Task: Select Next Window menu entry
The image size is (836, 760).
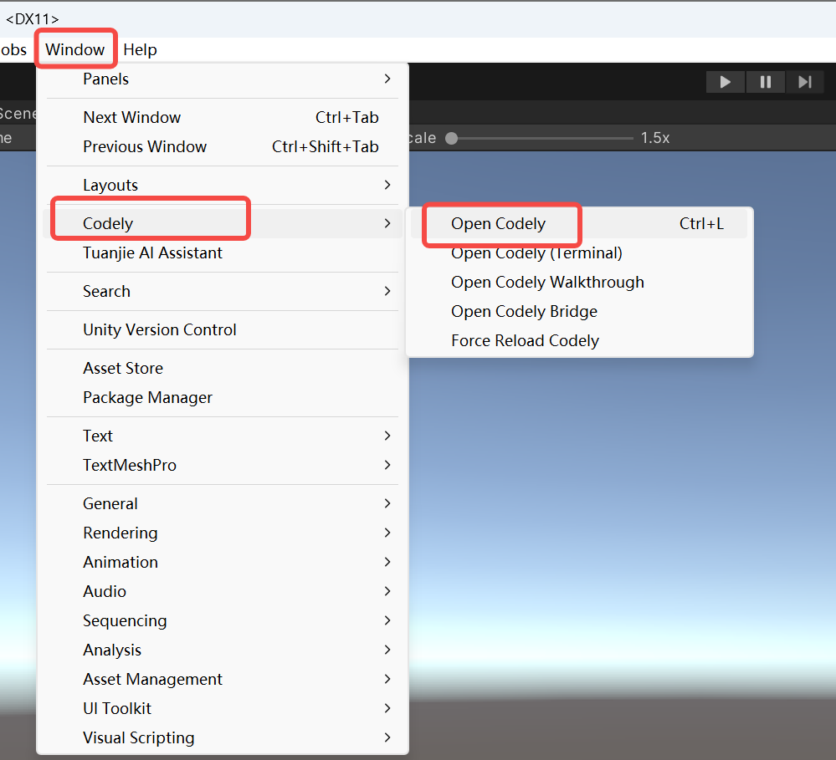Action: point(223,117)
